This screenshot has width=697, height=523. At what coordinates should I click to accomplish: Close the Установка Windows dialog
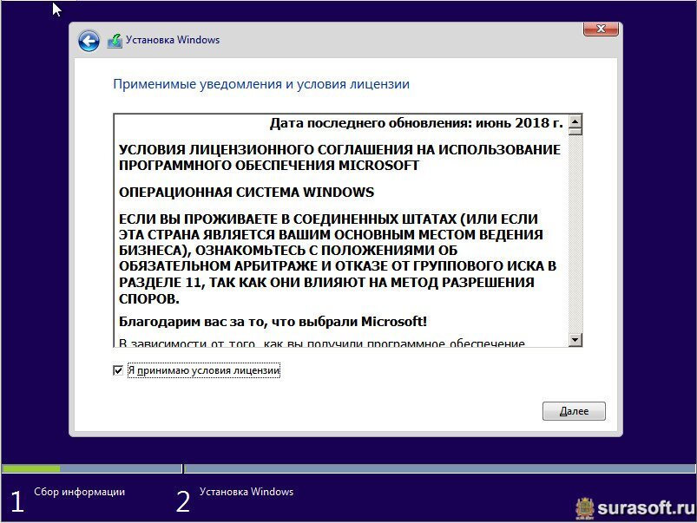pos(601,29)
